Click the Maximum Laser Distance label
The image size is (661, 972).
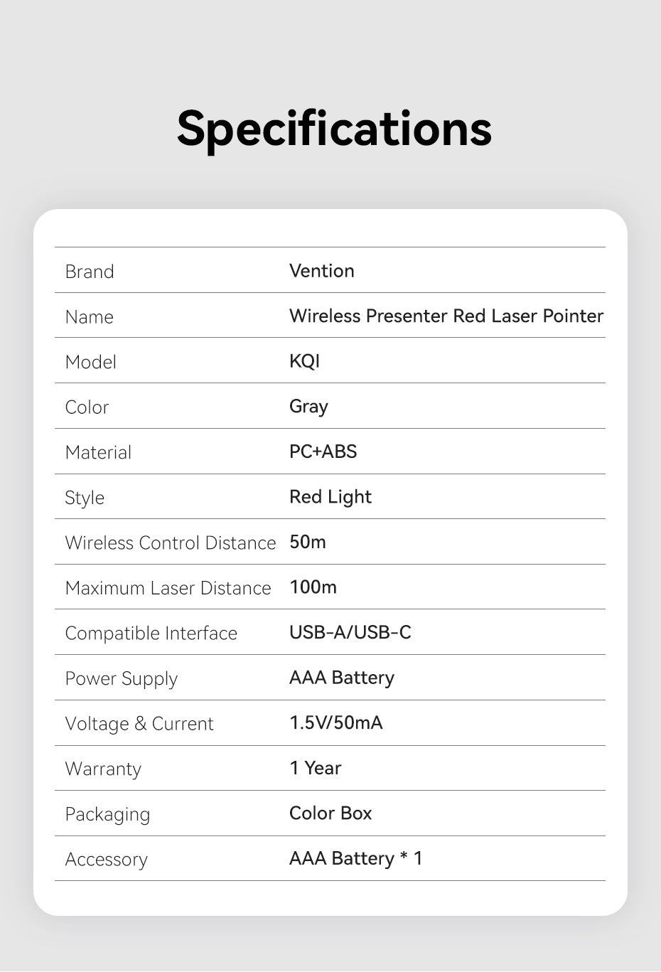pos(168,588)
